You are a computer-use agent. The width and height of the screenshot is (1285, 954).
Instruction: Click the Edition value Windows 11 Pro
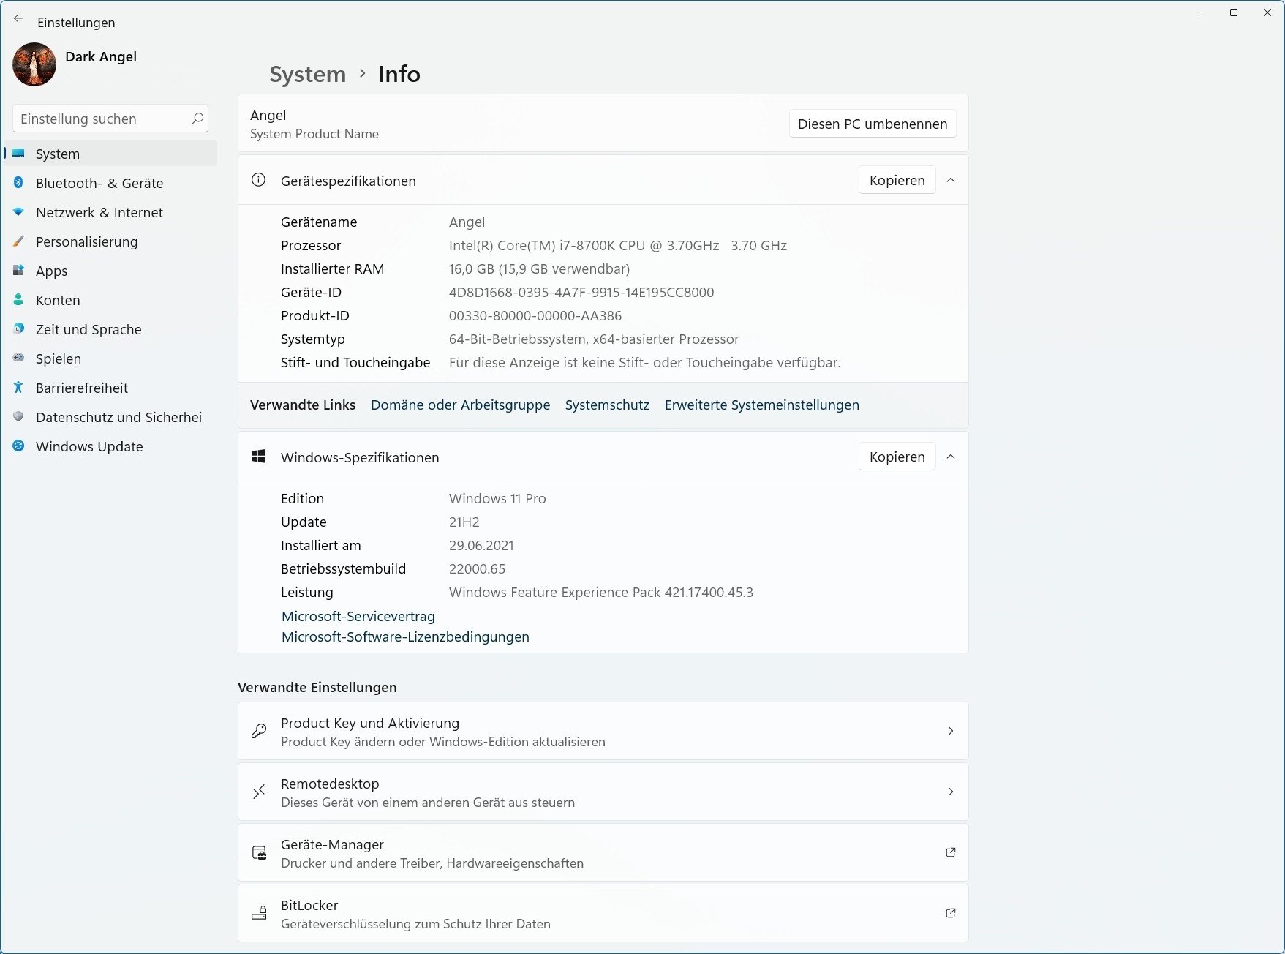click(497, 498)
